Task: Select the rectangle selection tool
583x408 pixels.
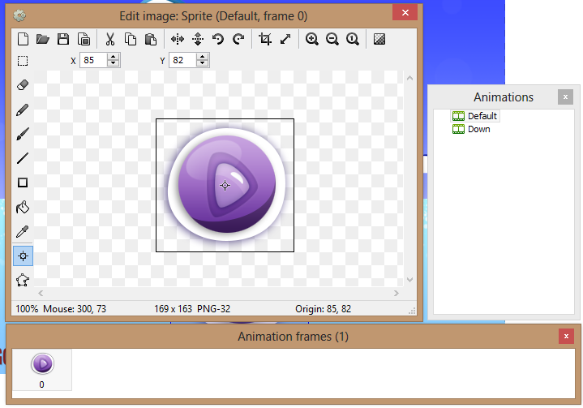Action: point(23,61)
